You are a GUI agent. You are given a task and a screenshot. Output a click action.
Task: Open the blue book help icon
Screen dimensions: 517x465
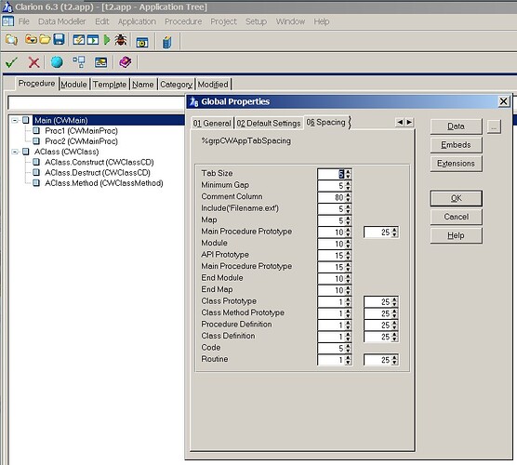click(x=167, y=42)
